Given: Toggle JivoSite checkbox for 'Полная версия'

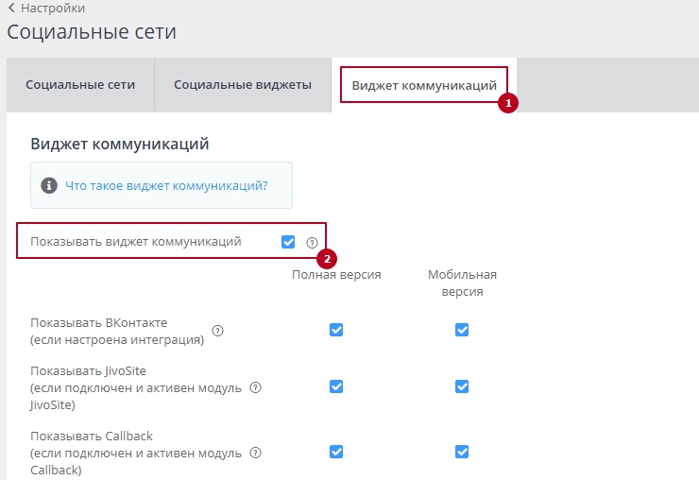Looking at the screenshot, I should 335,386.
